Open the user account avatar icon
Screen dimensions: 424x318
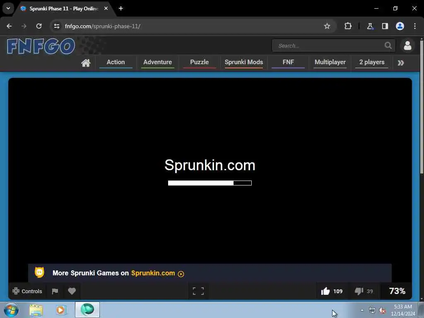(x=407, y=46)
